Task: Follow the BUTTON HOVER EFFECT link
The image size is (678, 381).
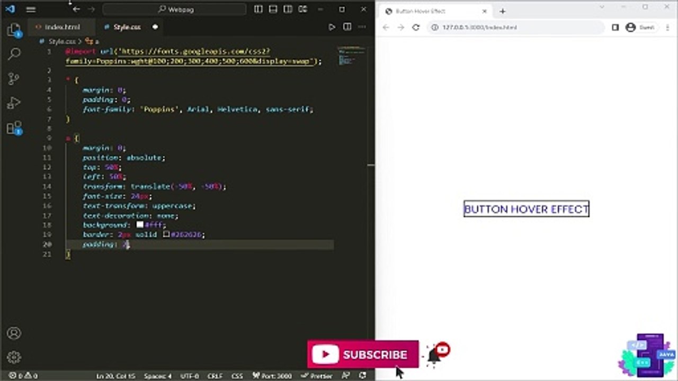Action: coord(527,209)
